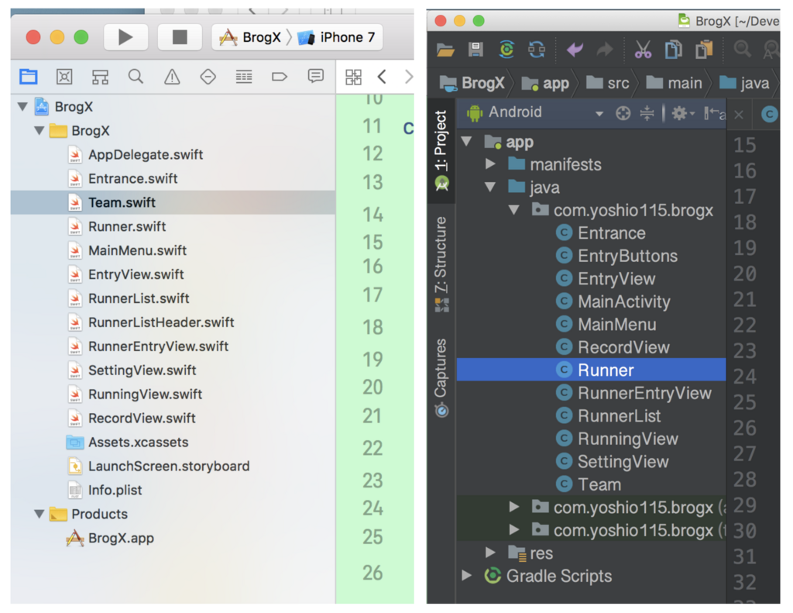Screen dimensions: 793x613
Task: Click the Android Studio Open folder icon
Action: (x=445, y=50)
